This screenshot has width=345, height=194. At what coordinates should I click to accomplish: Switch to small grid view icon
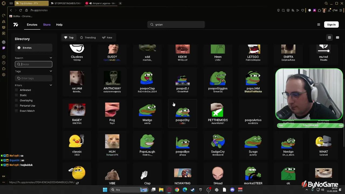tap(337, 37)
